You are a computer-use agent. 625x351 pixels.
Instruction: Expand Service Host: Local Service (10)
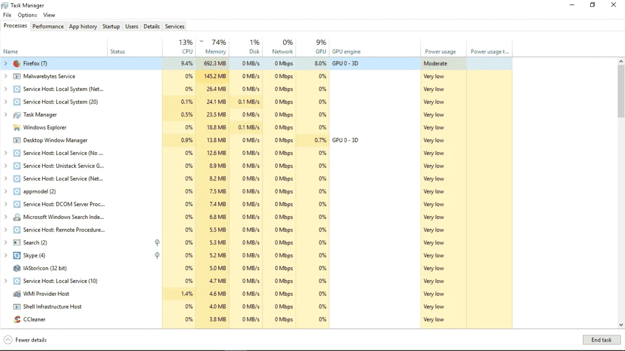coord(6,281)
